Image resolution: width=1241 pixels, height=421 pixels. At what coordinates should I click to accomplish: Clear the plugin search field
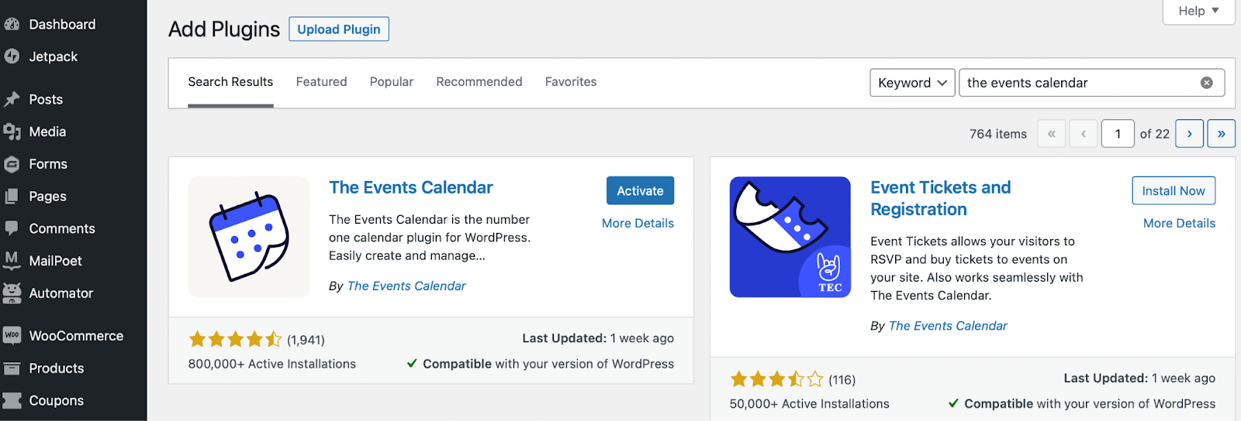(x=1206, y=83)
